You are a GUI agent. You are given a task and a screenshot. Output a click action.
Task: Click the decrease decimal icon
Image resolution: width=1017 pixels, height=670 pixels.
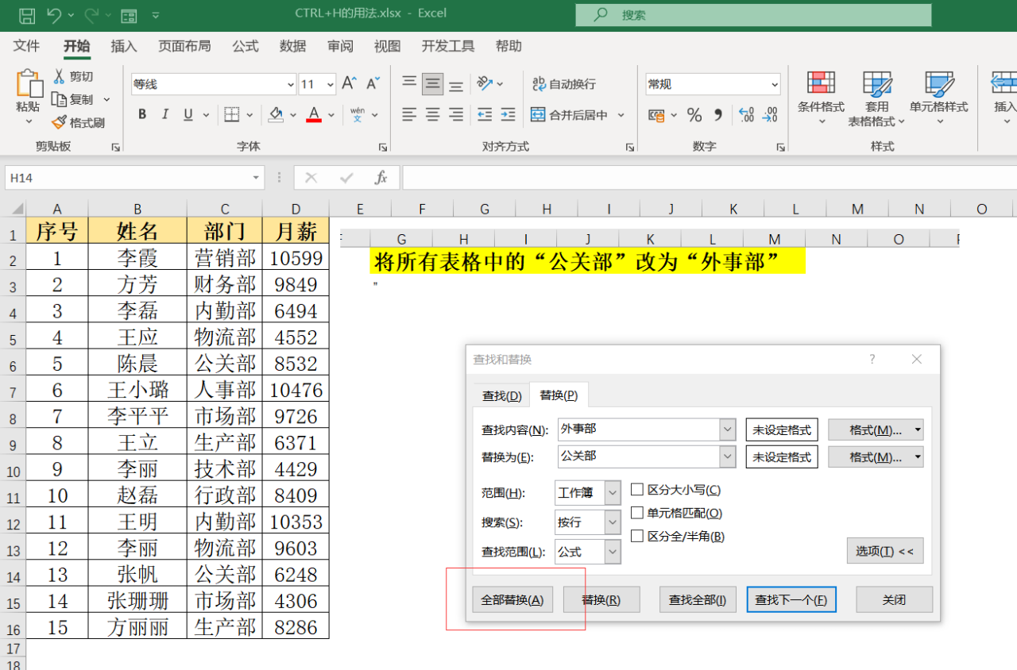point(770,115)
